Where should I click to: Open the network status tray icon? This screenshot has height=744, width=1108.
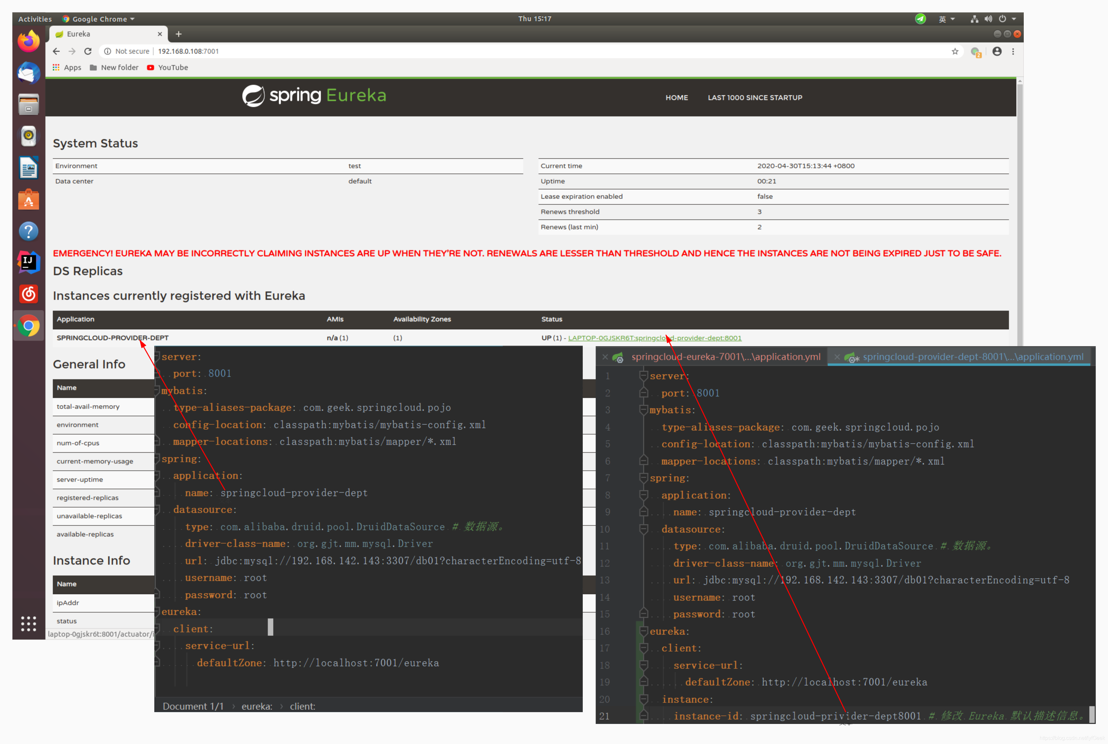pyautogui.click(x=974, y=19)
